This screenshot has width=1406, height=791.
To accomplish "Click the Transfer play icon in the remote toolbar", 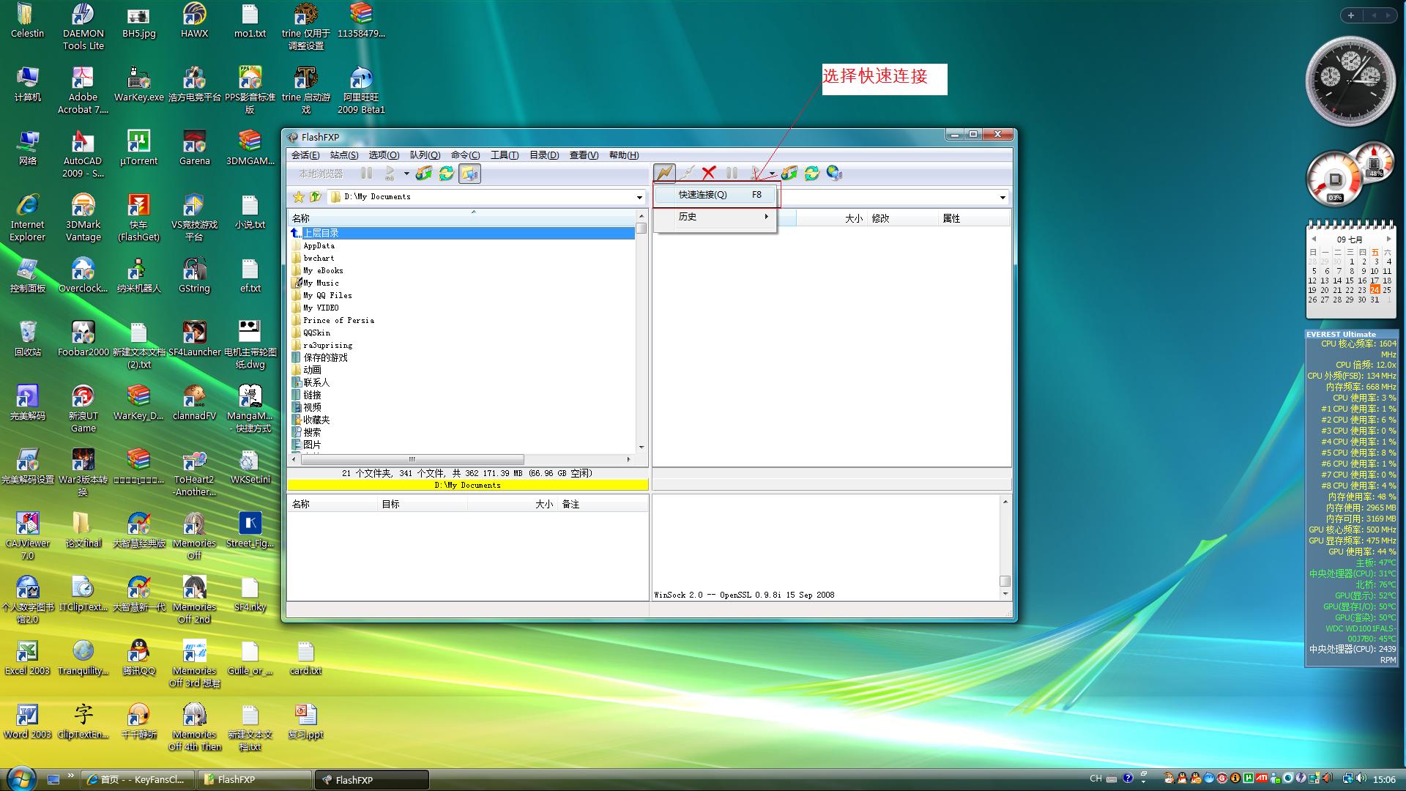I will [756, 173].
